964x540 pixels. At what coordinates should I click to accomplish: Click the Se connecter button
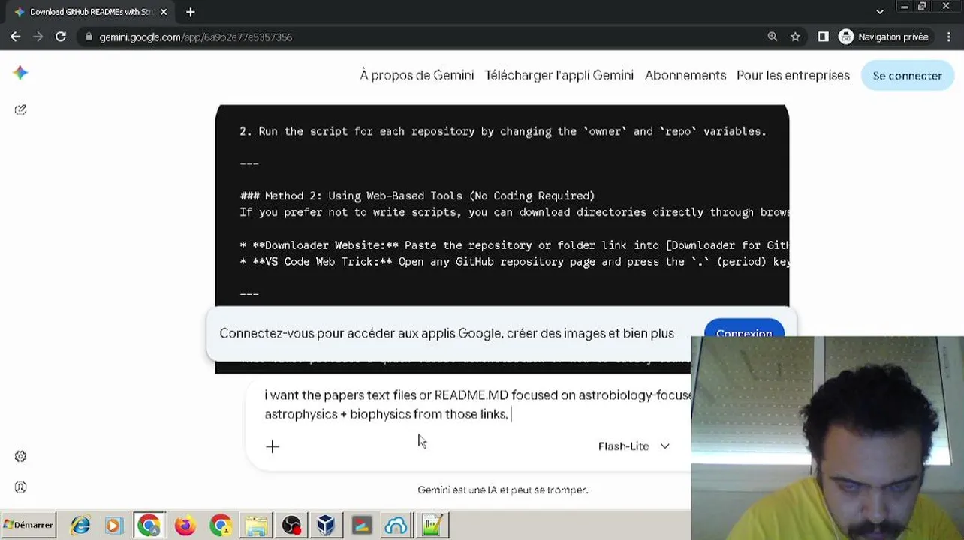[x=907, y=76]
